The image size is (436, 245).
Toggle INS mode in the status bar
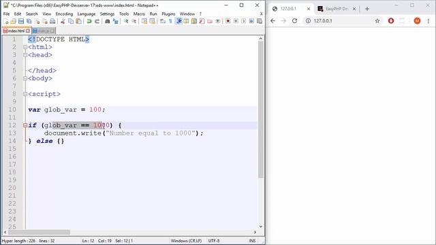[253, 241]
